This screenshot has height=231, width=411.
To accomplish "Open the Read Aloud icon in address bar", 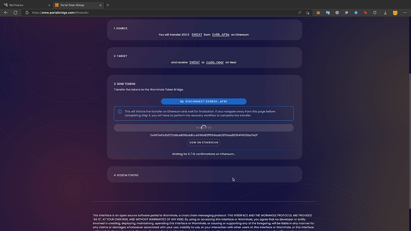I will tap(299, 12).
